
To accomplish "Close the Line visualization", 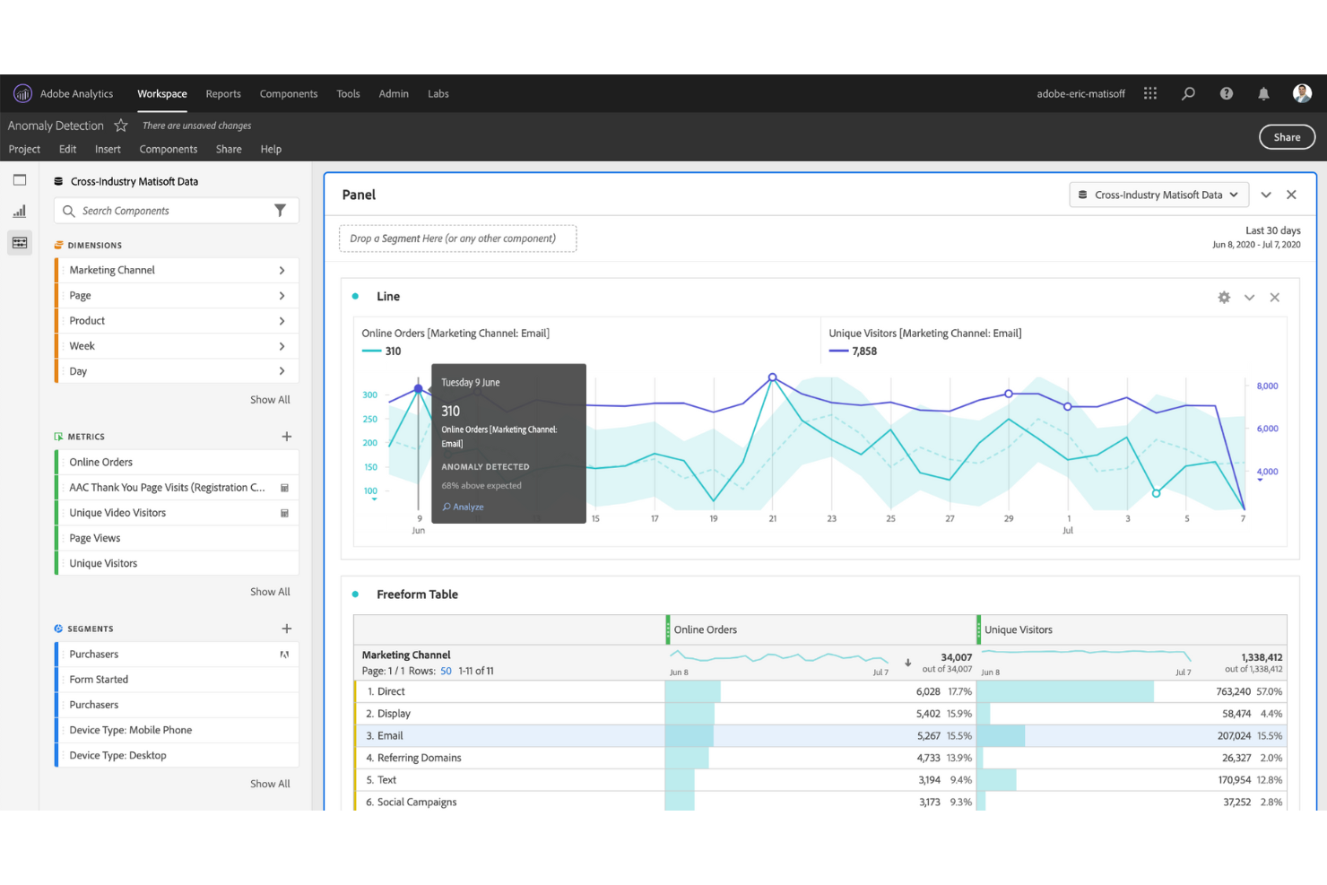I will tap(1274, 297).
